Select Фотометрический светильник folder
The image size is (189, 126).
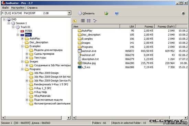tap(50, 104)
